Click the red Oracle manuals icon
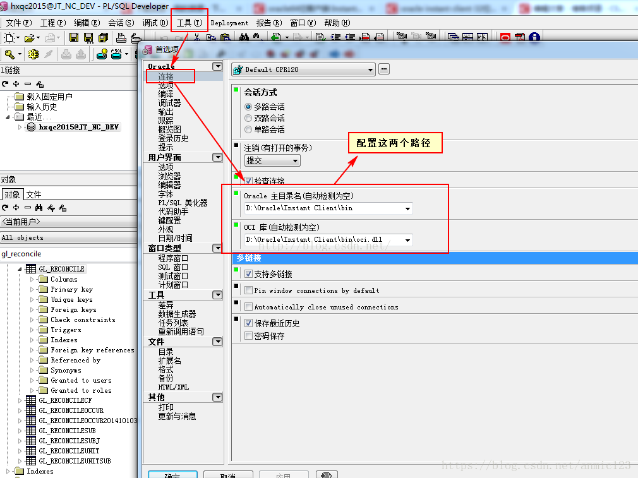This screenshot has width=638, height=478. pos(505,37)
